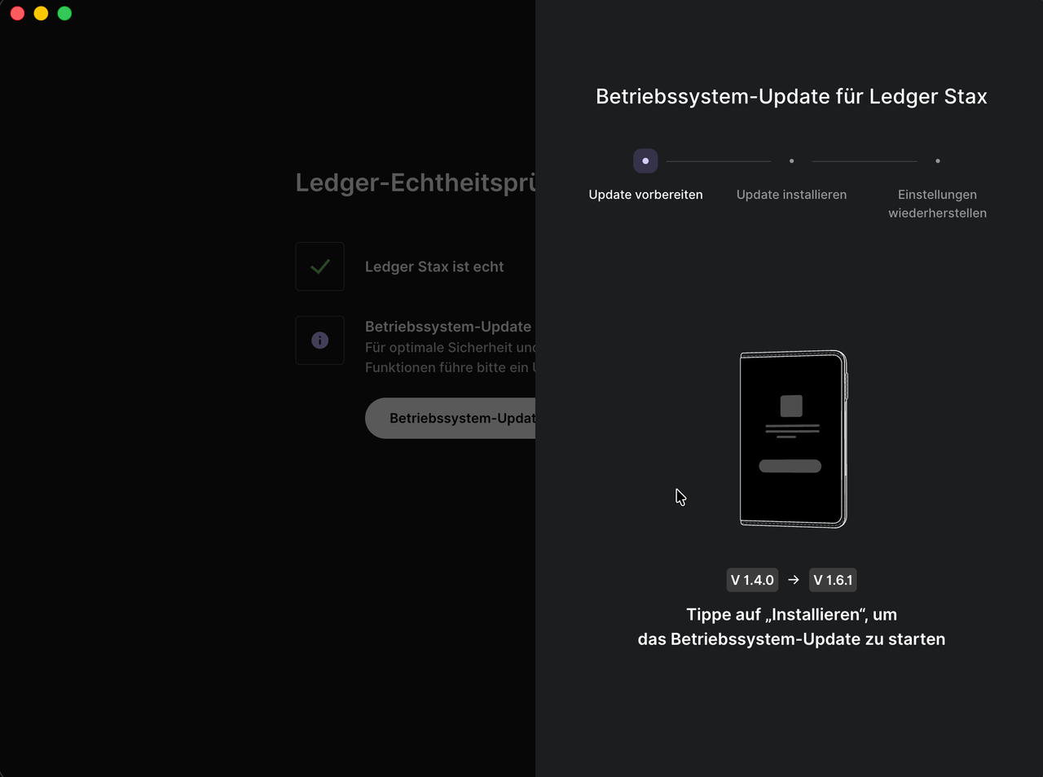Click the arrow between the version badges

[794, 580]
